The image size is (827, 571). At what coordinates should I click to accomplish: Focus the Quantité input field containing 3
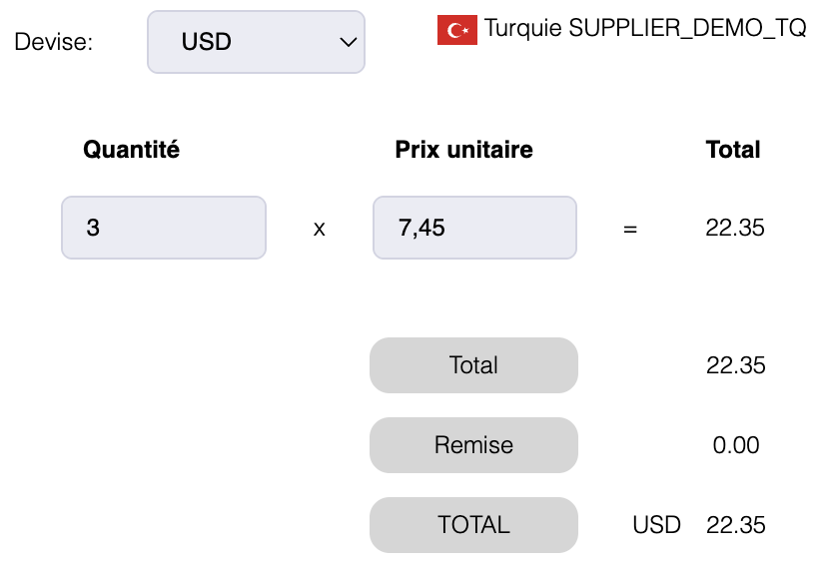coord(164,228)
